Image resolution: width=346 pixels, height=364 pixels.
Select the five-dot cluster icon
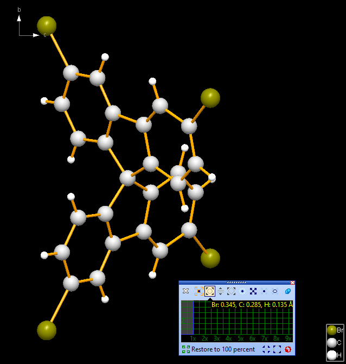click(253, 291)
